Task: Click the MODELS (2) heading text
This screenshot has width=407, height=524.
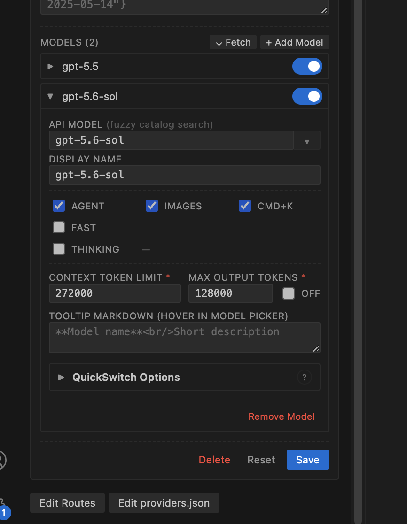Action: [69, 42]
